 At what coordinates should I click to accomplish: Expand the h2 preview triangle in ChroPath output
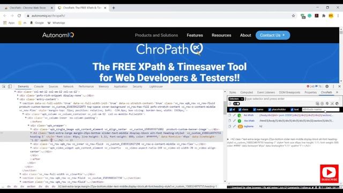228,139
